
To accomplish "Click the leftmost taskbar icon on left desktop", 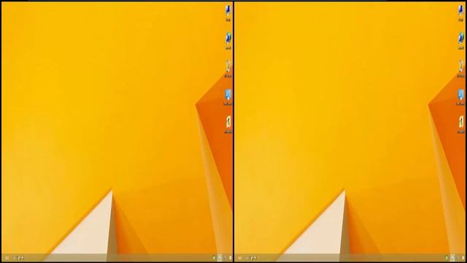I will [7, 258].
